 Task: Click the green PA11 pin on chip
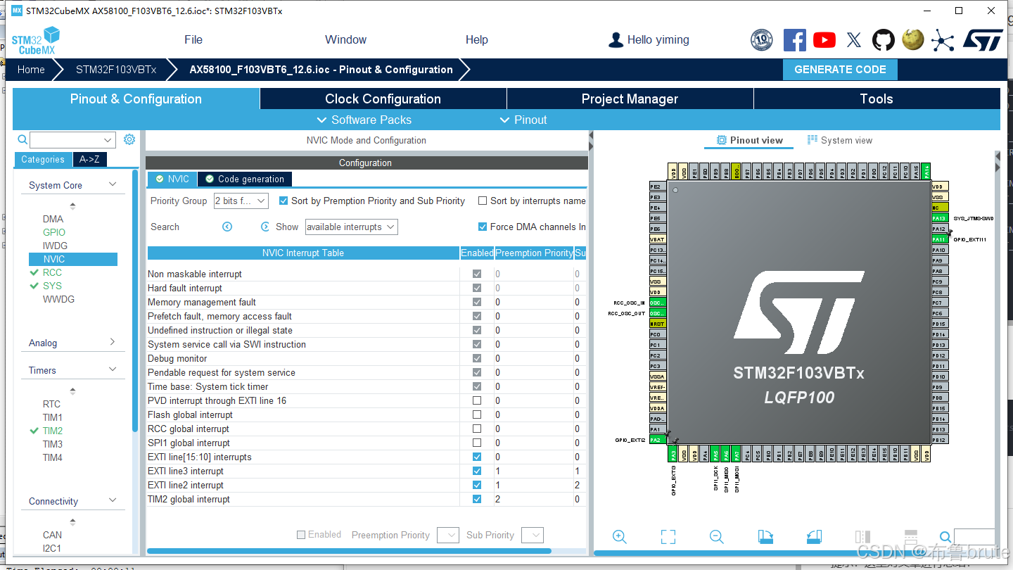[940, 239]
